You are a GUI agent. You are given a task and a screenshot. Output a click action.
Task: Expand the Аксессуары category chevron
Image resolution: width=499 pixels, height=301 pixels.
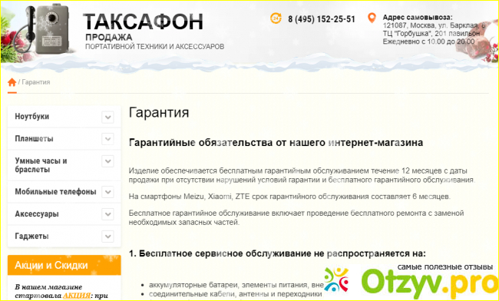pos(108,214)
